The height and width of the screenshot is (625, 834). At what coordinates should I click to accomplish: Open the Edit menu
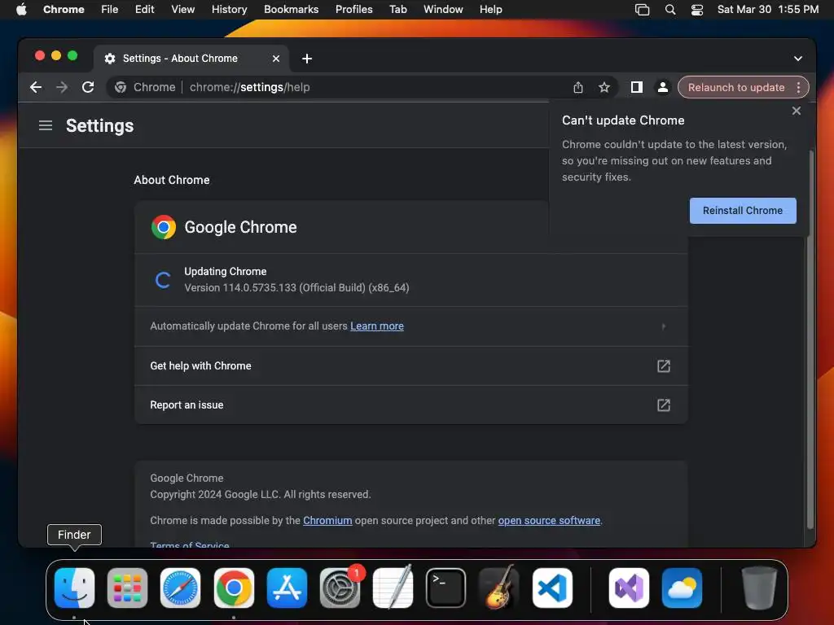pos(144,9)
